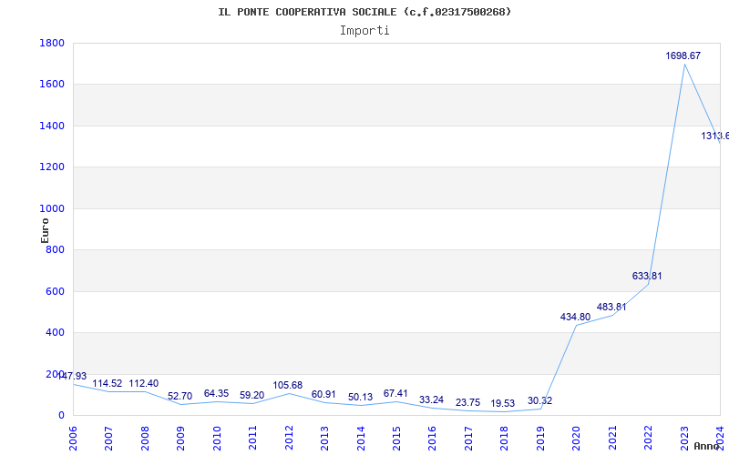Click the 112.40 data label
The width and height of the screenshot is (729, 455).
point(144,383)
